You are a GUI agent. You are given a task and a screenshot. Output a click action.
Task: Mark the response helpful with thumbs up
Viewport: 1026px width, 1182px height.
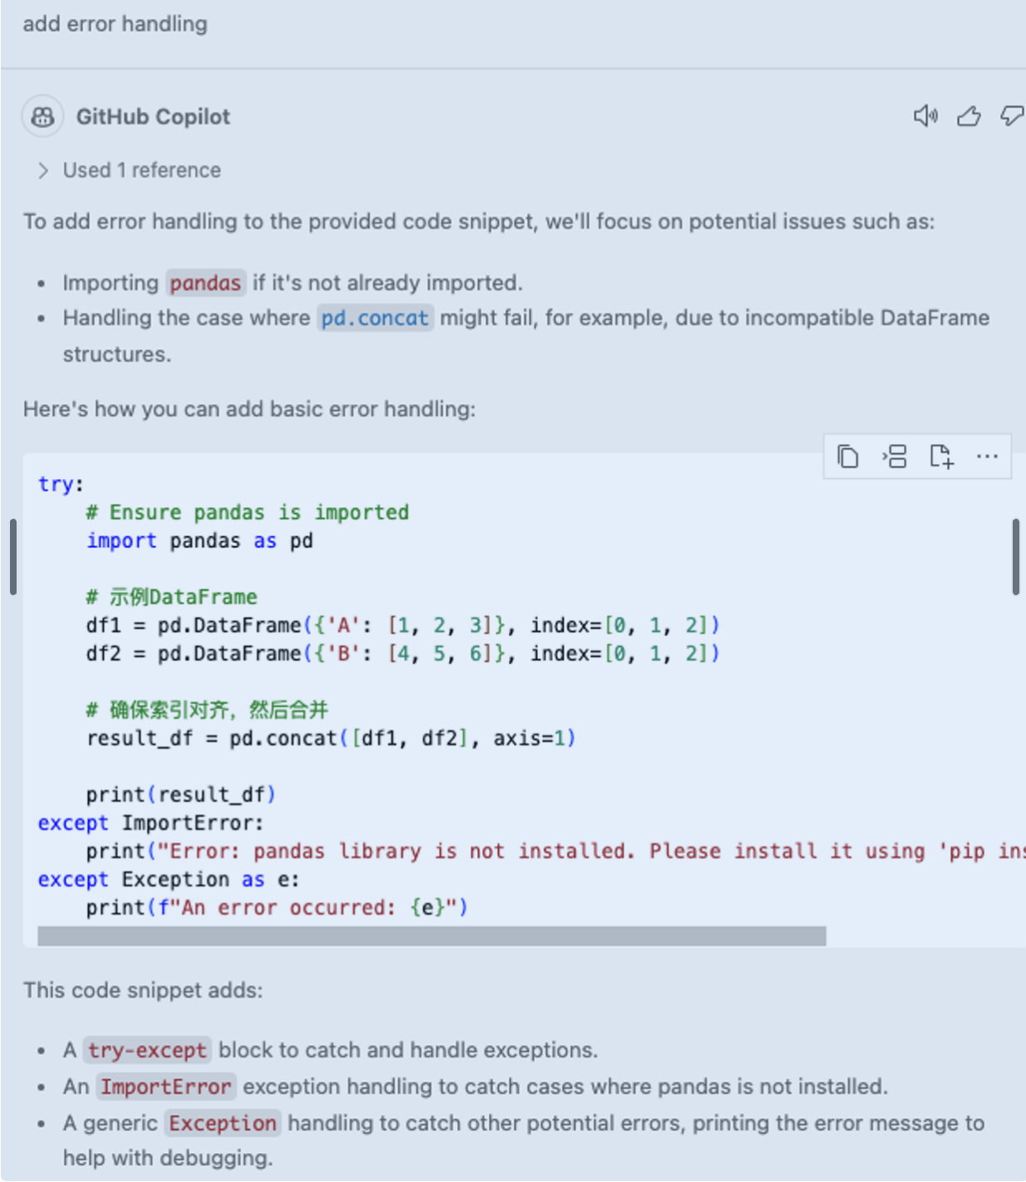click(969, 116)
